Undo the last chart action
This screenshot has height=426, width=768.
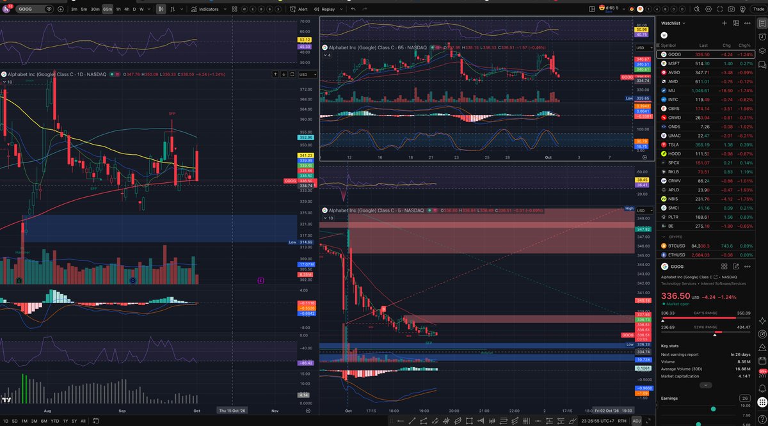point(354,10)
